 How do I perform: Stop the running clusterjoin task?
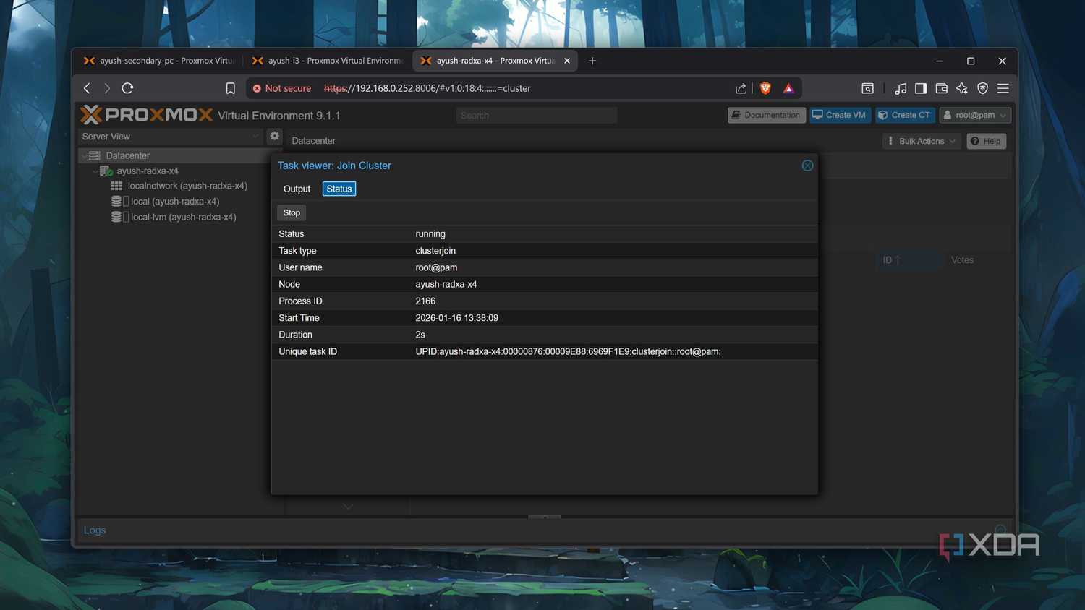(x=292, y=212)
